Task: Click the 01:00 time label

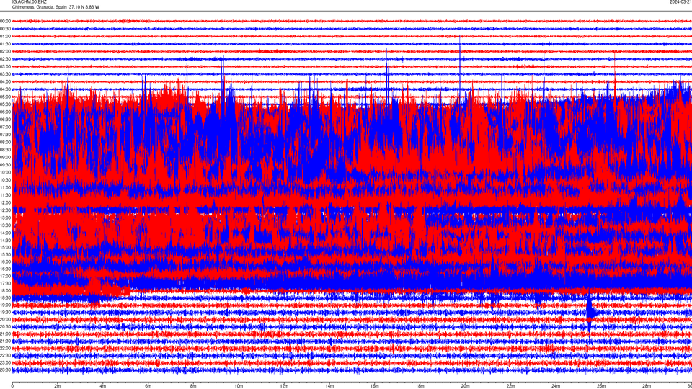Action: pos(6,37)
